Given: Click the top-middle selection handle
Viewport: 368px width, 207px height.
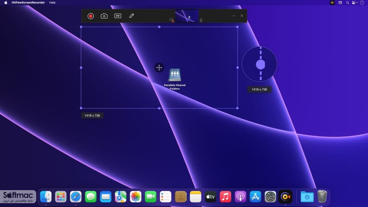Looking at the screenshot, I should (159, 27).
